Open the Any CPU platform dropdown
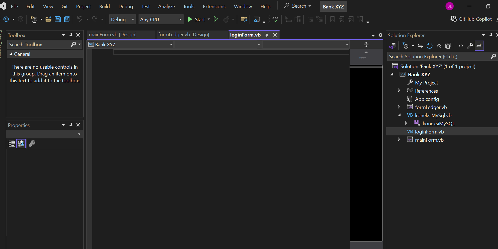 pyautogui.click(x=161, y=19)
